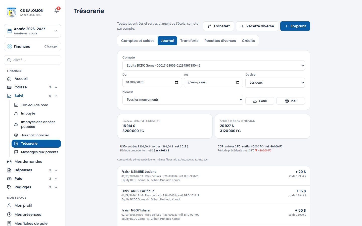Viewport: 362px width, 226px height.
Task: Click the CS SALOMON school logo
Action: tap(12, 13)
